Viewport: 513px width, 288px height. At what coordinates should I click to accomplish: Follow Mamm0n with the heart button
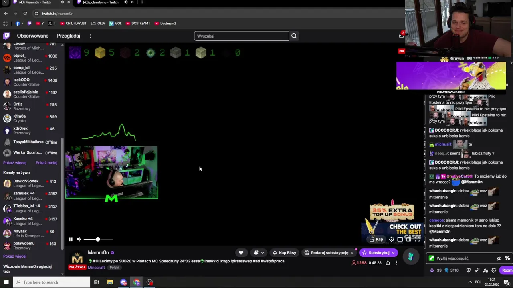241,252
